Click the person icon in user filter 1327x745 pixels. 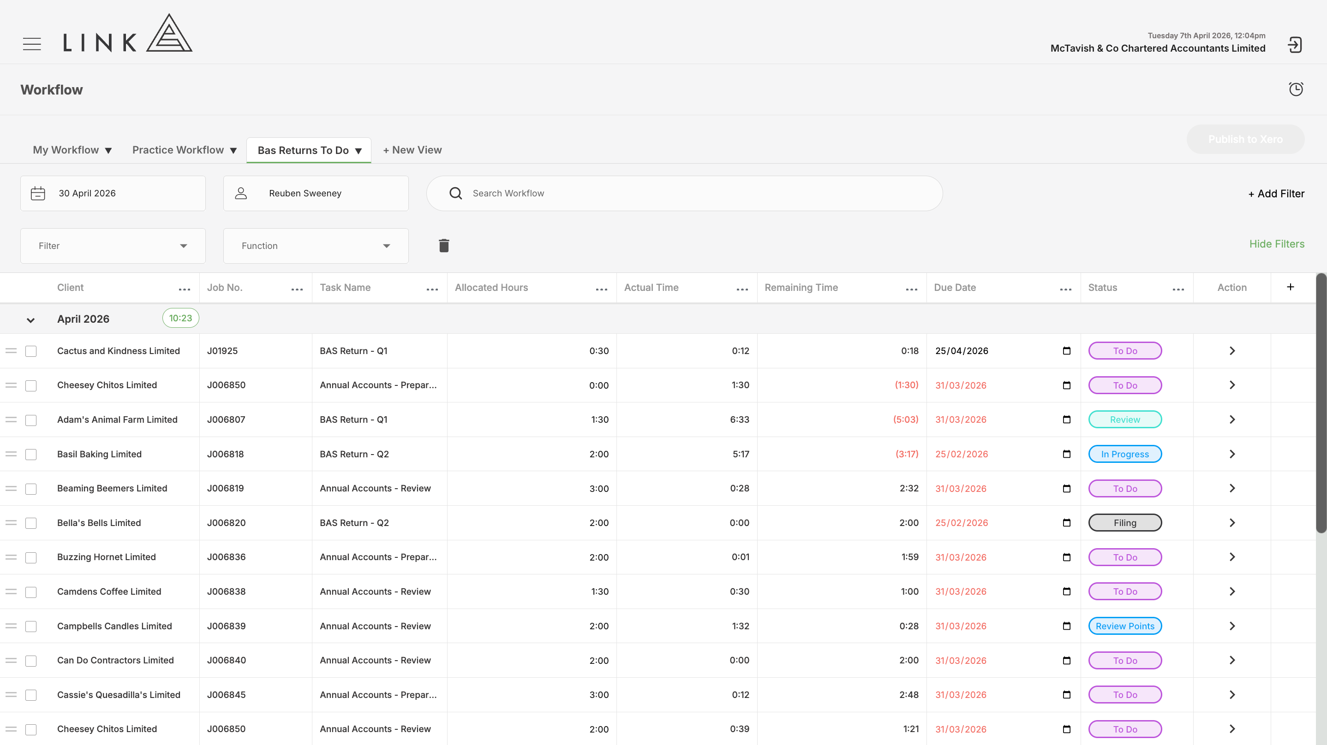click(241, 194)
